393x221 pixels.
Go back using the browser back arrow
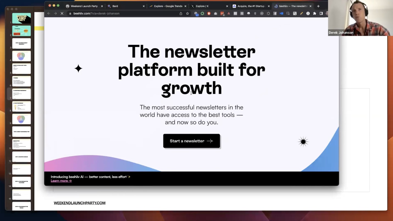pos(49,13)
